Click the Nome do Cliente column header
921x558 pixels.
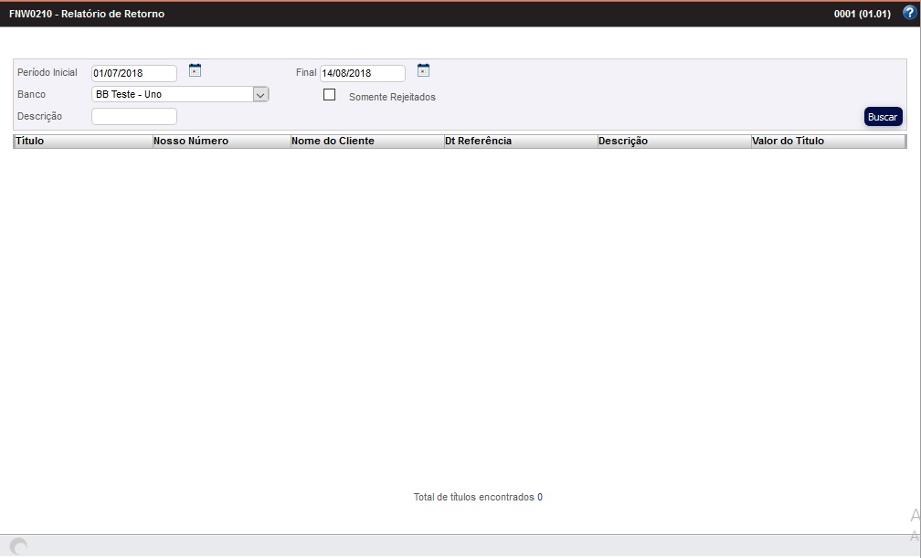click(365, 142)
